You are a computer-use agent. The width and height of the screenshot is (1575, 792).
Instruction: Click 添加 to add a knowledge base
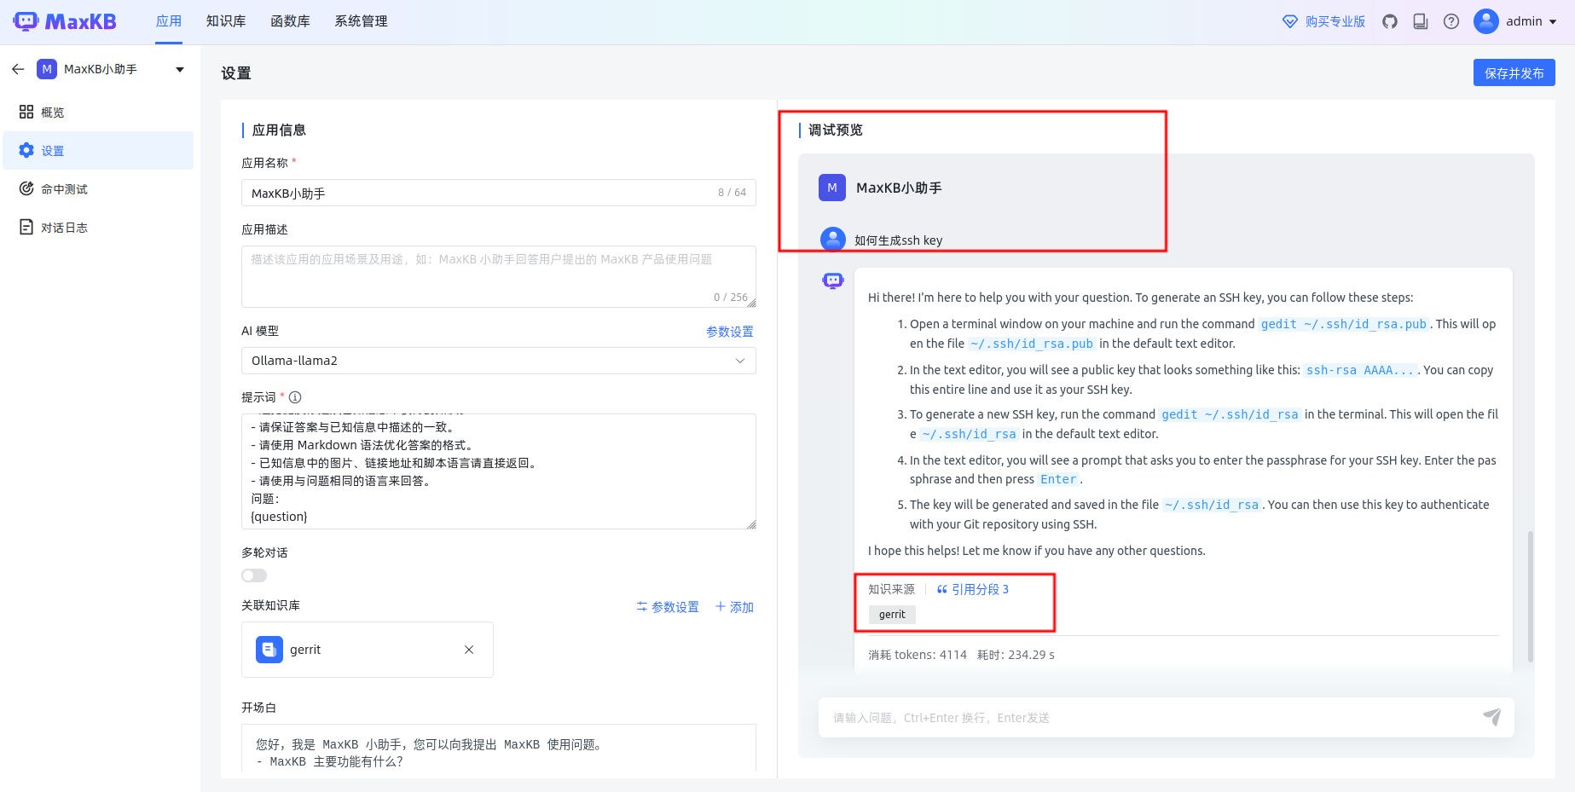coord(734,607)
